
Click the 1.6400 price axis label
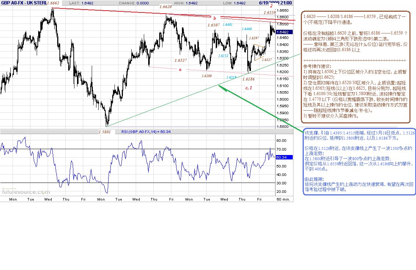(282, 45)
